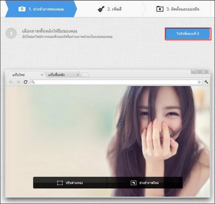This screenshot has height=204, width=215.
Task: Click the search magnifier icon in address bar
Action: pyautogui.click(x=33, y=82)
